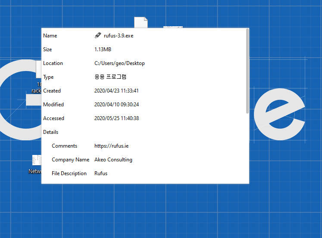Click the Size label
The height and width of the screenshot is (238, 322).
[47, 49]
